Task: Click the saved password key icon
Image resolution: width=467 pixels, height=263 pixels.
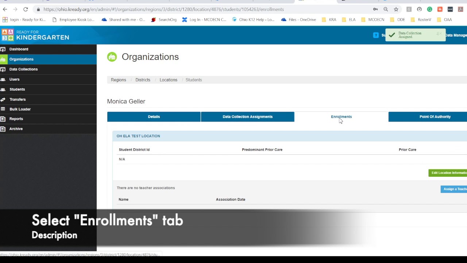Action: click(375, 9)
